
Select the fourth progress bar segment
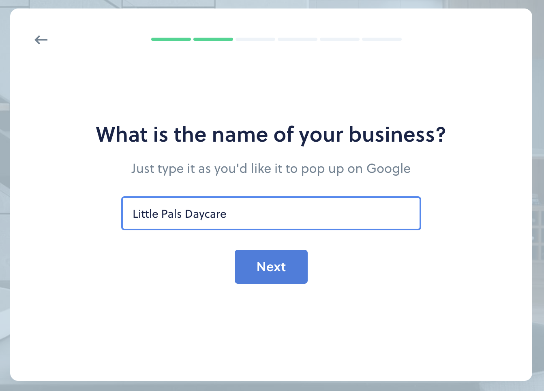point(298,39)
